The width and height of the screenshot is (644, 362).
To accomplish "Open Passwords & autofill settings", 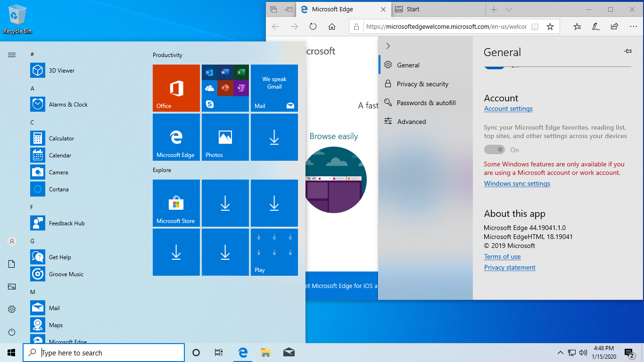I will tap(426, 103).
